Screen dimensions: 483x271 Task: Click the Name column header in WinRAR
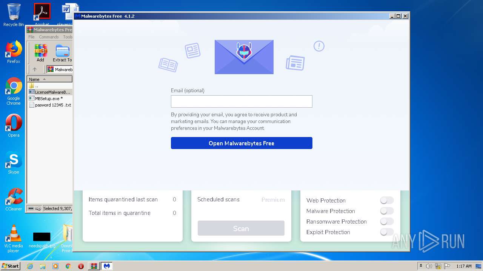[x=50, y=79]
